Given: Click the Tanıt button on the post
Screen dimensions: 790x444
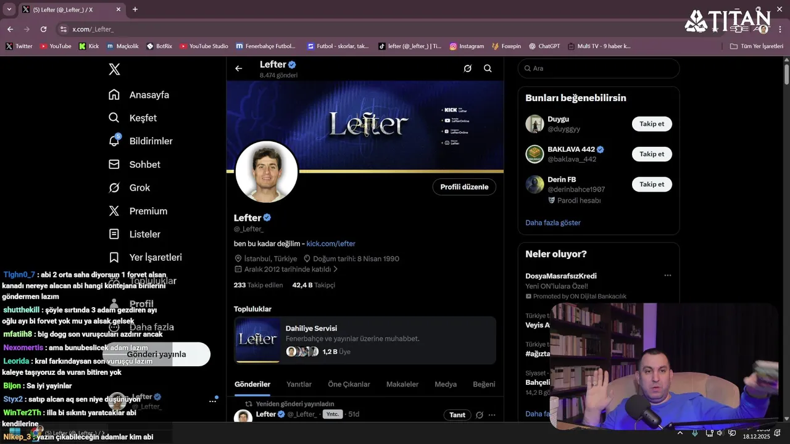Looking at the screenshot, I should 457,415.
